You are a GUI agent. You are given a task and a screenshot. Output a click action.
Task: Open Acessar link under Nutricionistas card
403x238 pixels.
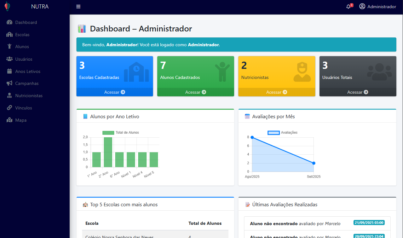tap(277, 92)
